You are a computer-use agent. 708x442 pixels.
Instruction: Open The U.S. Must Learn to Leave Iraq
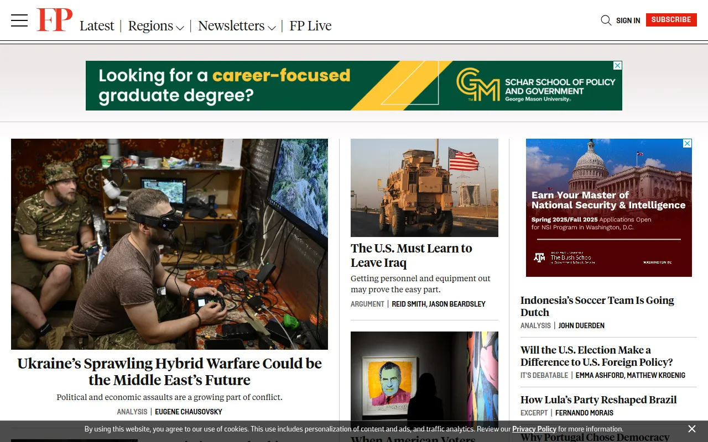coord(412,255)
